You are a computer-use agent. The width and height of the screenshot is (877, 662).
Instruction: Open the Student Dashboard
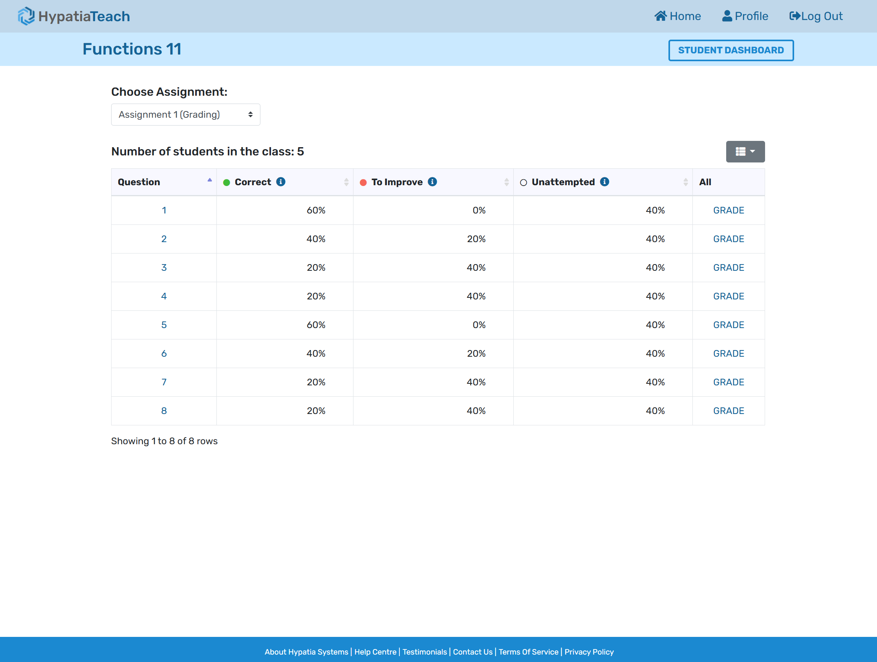(x=731, y=50)
